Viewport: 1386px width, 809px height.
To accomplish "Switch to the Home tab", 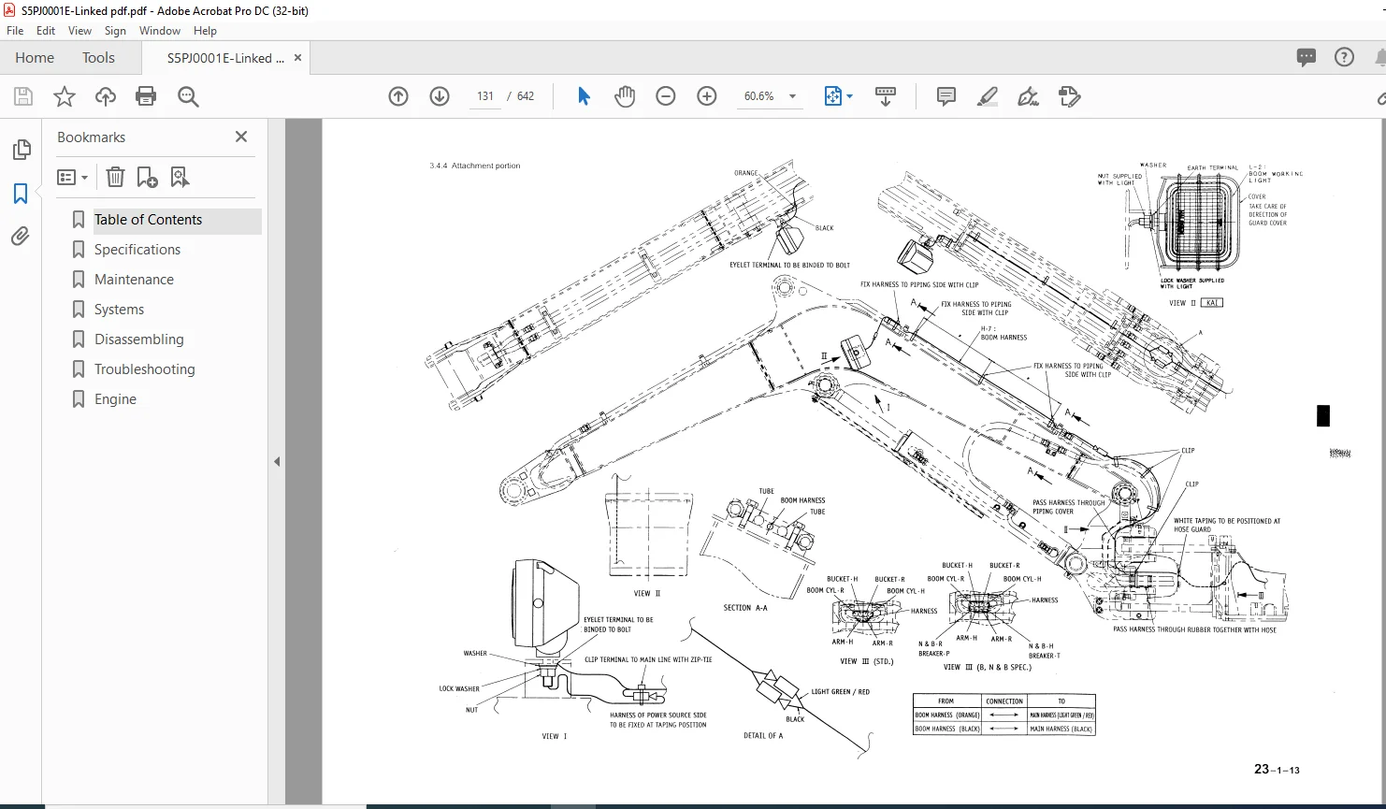I will point(35,57).
